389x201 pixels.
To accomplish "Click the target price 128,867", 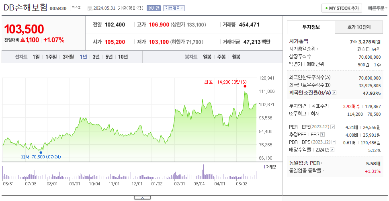I will coord(373,107).
